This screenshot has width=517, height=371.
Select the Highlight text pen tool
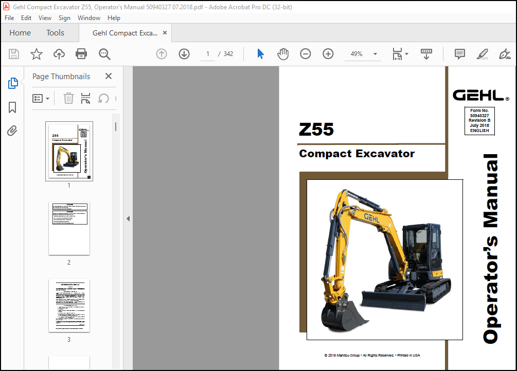click(482, 54)
